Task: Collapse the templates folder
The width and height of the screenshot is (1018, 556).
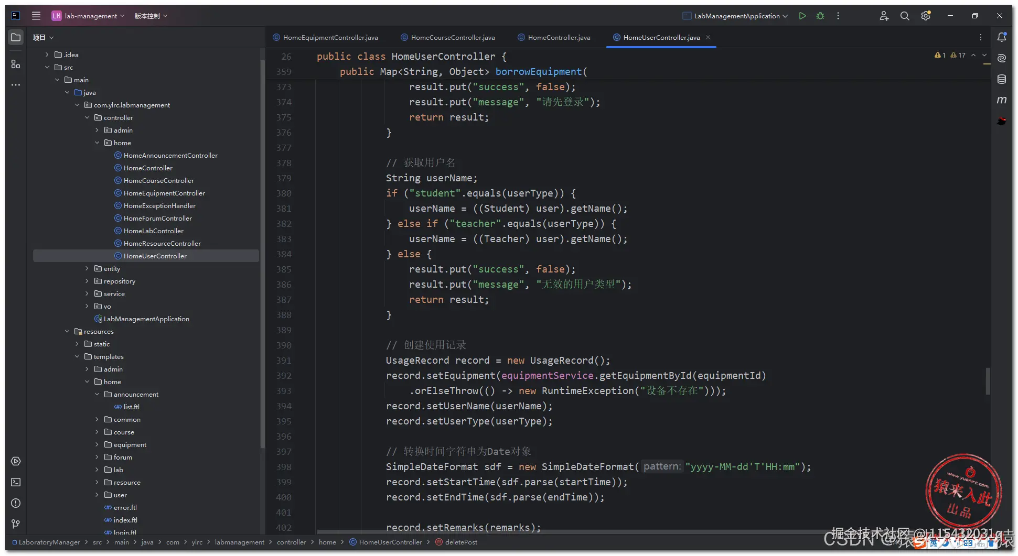Action: point(77,356)
